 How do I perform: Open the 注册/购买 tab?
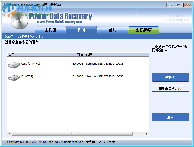click(x=144, y=30)
